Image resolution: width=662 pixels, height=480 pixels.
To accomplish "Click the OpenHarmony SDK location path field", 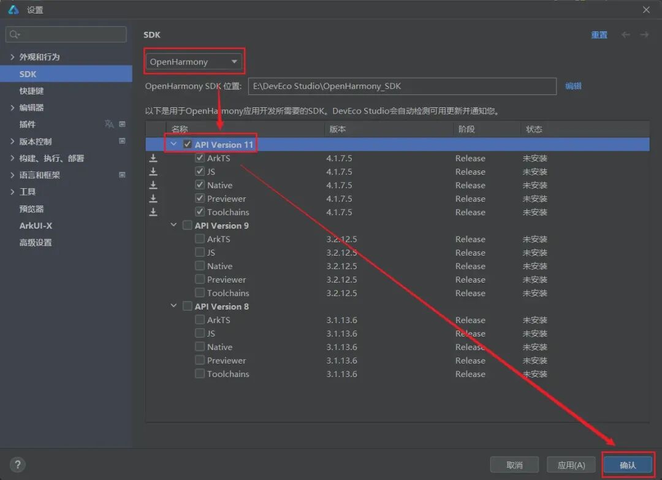I will coord(402,86).
